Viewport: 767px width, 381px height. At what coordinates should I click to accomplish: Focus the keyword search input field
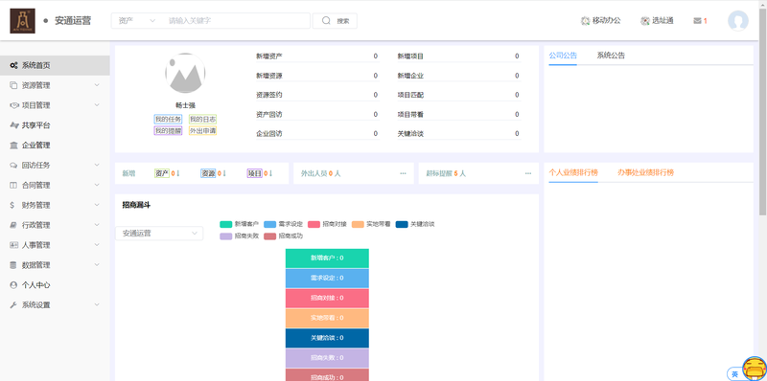(236, 21)
